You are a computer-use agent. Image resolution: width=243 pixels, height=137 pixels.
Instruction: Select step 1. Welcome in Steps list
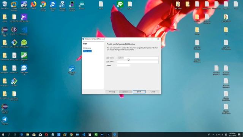point(87,48)
